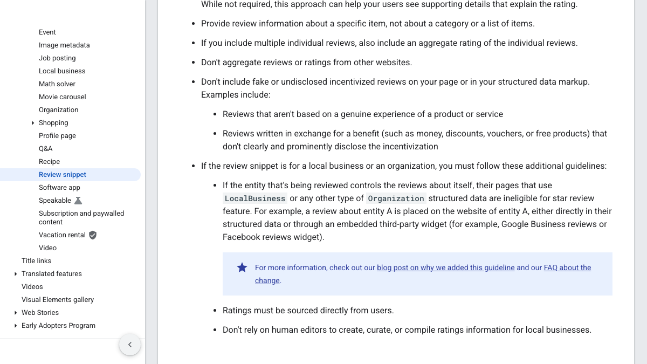Collapse the sidebar with the chevron button
The width and height of the screenshot is (647, 364).
pos(130,345)
